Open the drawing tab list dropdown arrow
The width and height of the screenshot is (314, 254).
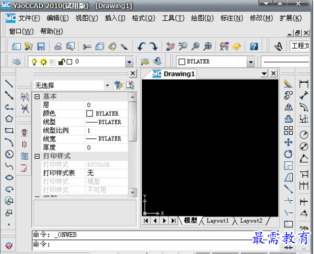click(x=264, y=74)
